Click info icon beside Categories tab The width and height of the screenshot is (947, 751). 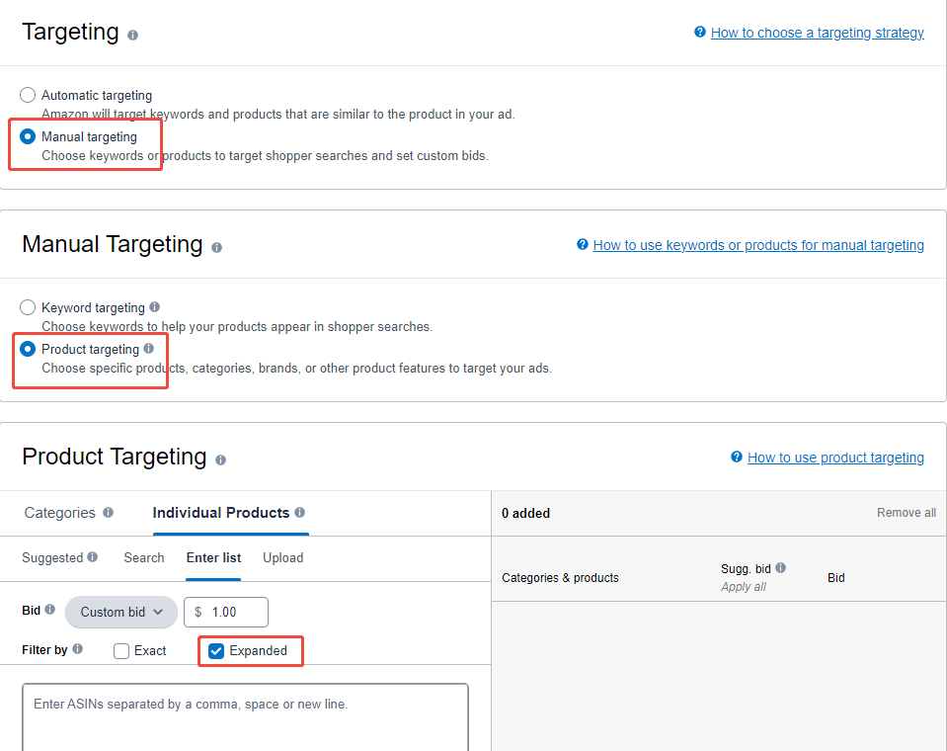click(108, 513)
